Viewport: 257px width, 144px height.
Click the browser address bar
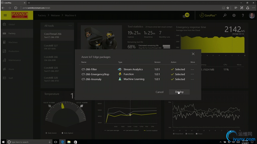point(121,8)
